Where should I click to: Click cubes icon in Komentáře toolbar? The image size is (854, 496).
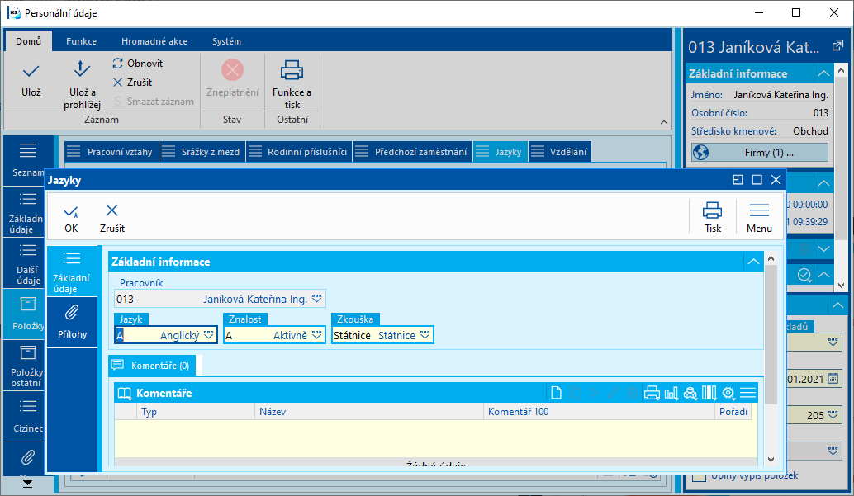coord(690,393)
